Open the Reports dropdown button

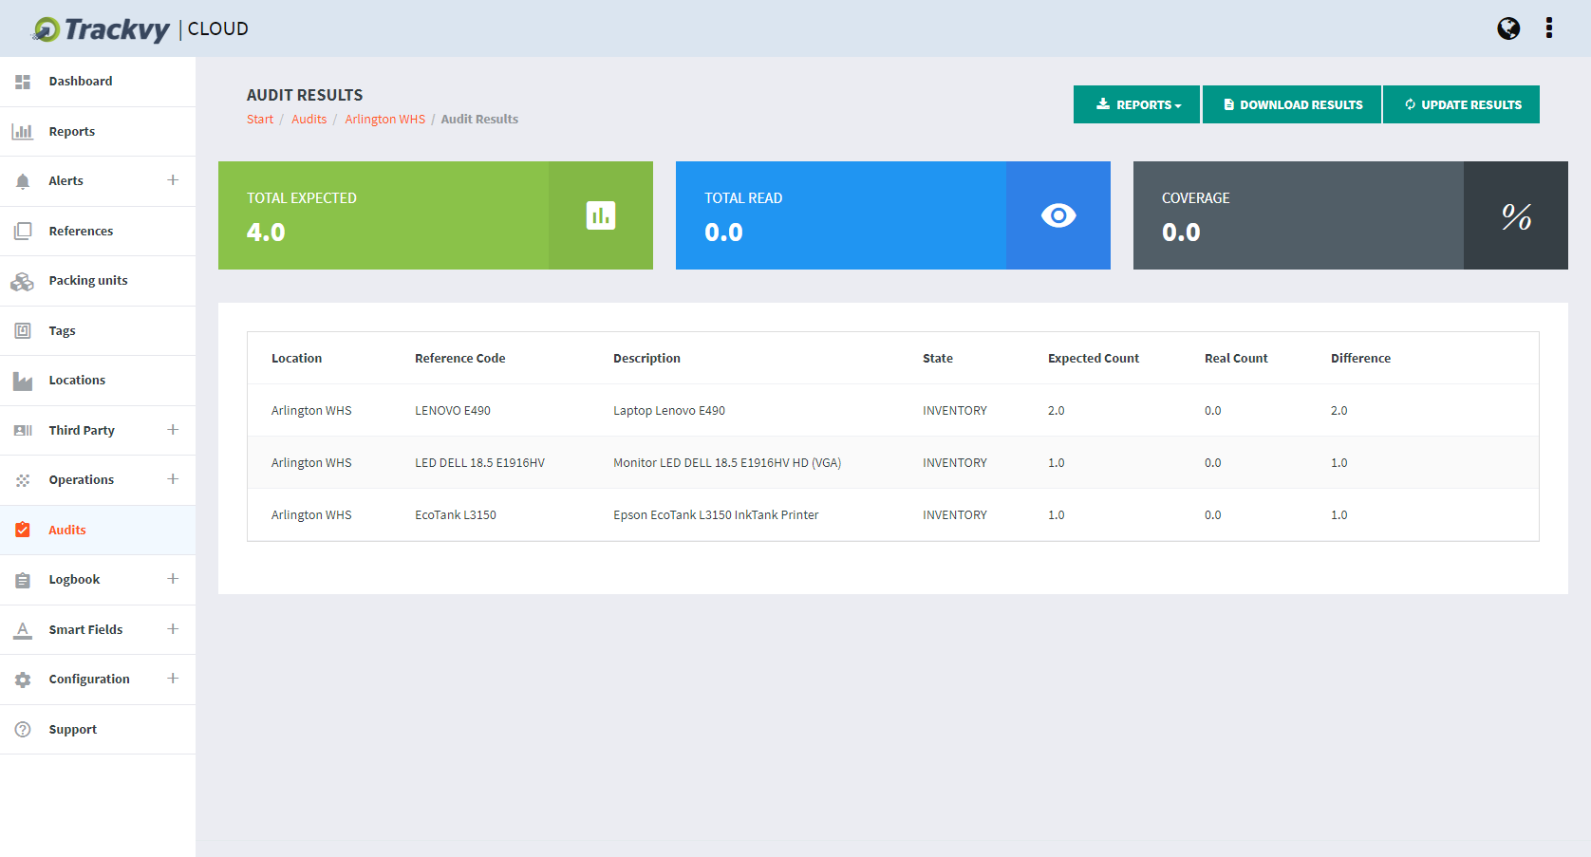pos(1136,104)
